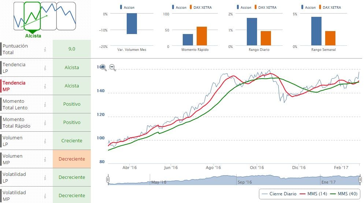The height and width of the screenshot is (203, 364).
Task: Open info icon for Volumen MP
Action: click(45, 159)
